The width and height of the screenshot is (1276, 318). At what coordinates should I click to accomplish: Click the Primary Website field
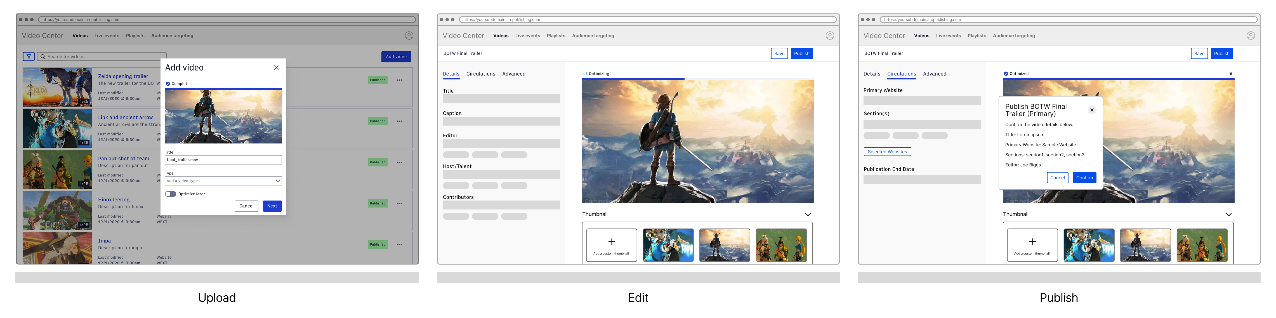(922, 101)
